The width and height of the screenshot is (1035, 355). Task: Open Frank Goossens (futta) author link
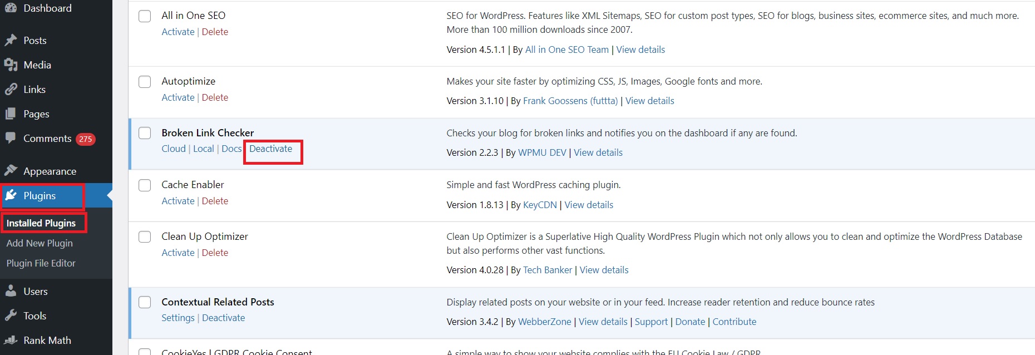(x=570, y=101)
